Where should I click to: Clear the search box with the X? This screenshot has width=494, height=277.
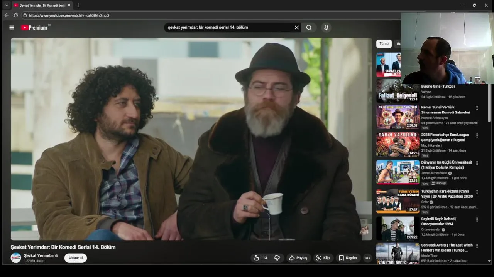coord(296,27)
